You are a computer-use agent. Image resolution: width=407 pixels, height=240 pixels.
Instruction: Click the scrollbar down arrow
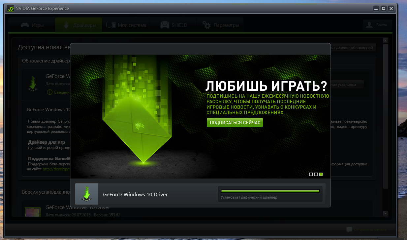click(x=385, y=214)
